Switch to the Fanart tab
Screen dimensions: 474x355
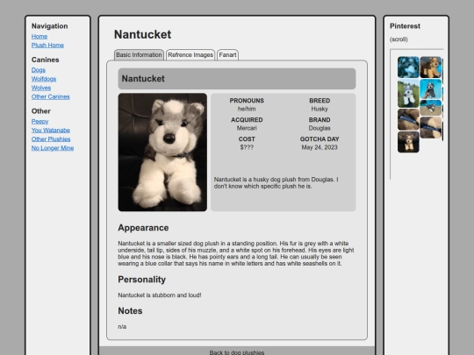[227, 55]
